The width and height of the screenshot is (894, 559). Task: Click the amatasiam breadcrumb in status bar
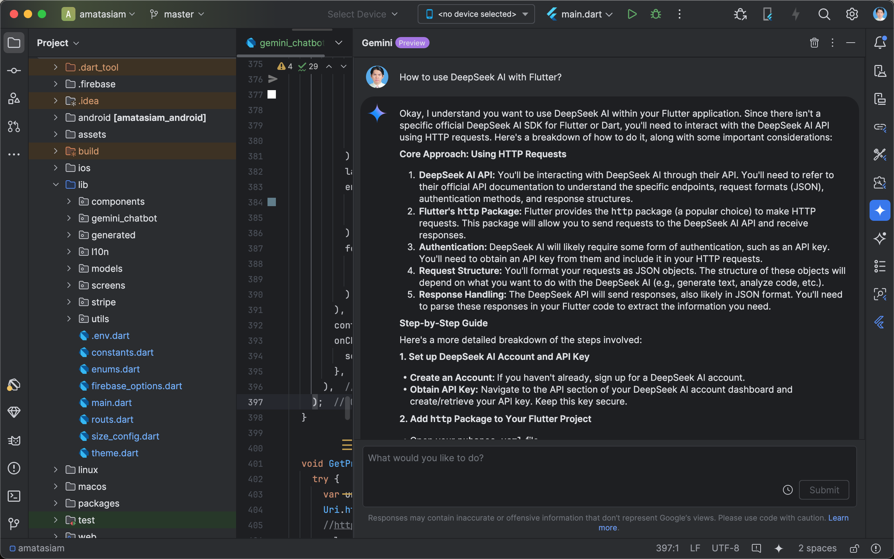37,548
